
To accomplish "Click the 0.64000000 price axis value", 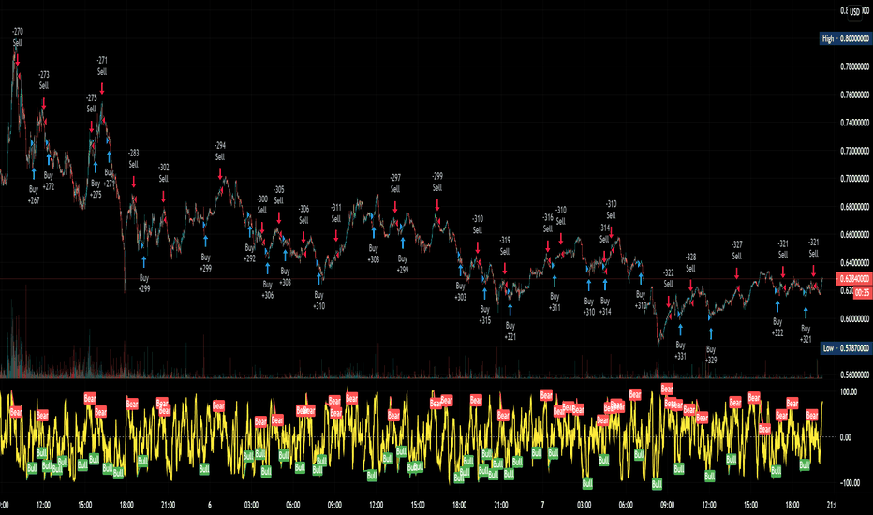I will [854, 263].
